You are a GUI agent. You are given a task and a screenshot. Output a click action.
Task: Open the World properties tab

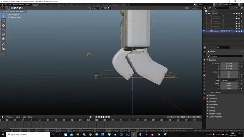204,71
